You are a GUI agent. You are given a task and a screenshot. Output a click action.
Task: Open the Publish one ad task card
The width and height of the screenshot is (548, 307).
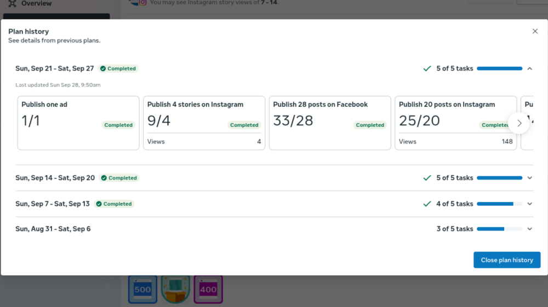(78, 123)
